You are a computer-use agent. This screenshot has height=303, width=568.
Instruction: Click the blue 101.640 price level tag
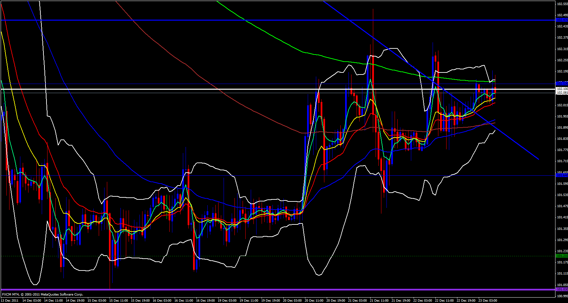pyautogui.click(x=562, y=175)
